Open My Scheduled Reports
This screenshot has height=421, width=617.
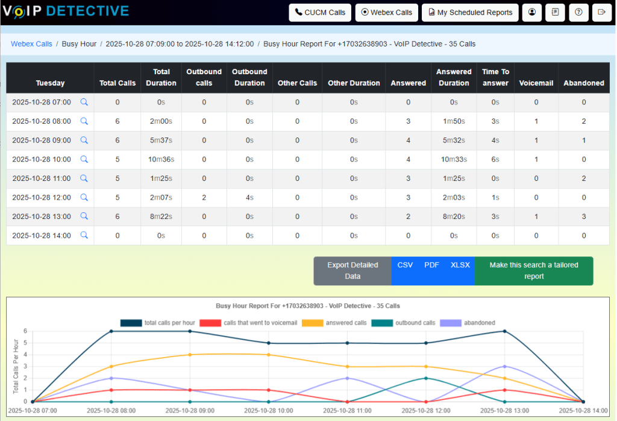(x=469, y=12)
